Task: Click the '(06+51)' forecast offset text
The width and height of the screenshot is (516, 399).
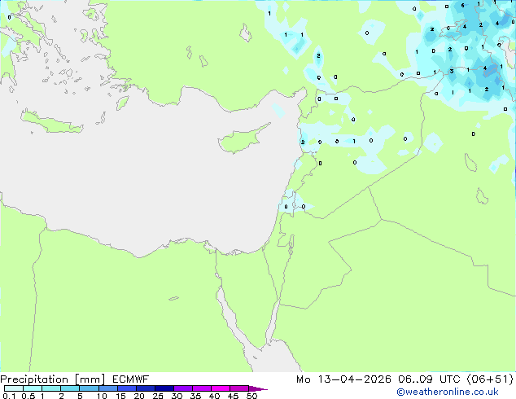Action: [490, 379]
